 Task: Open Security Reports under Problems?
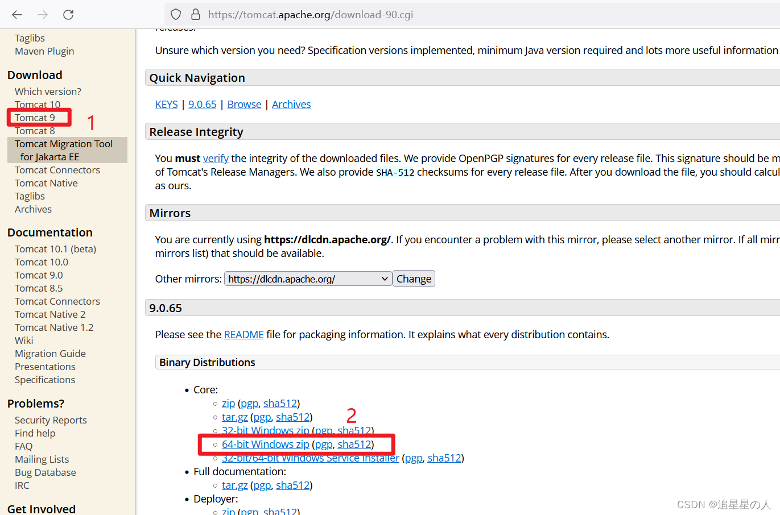(51, 420)
